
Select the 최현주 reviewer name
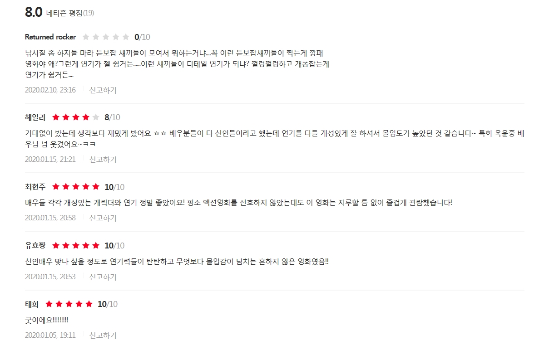[35, 187]
